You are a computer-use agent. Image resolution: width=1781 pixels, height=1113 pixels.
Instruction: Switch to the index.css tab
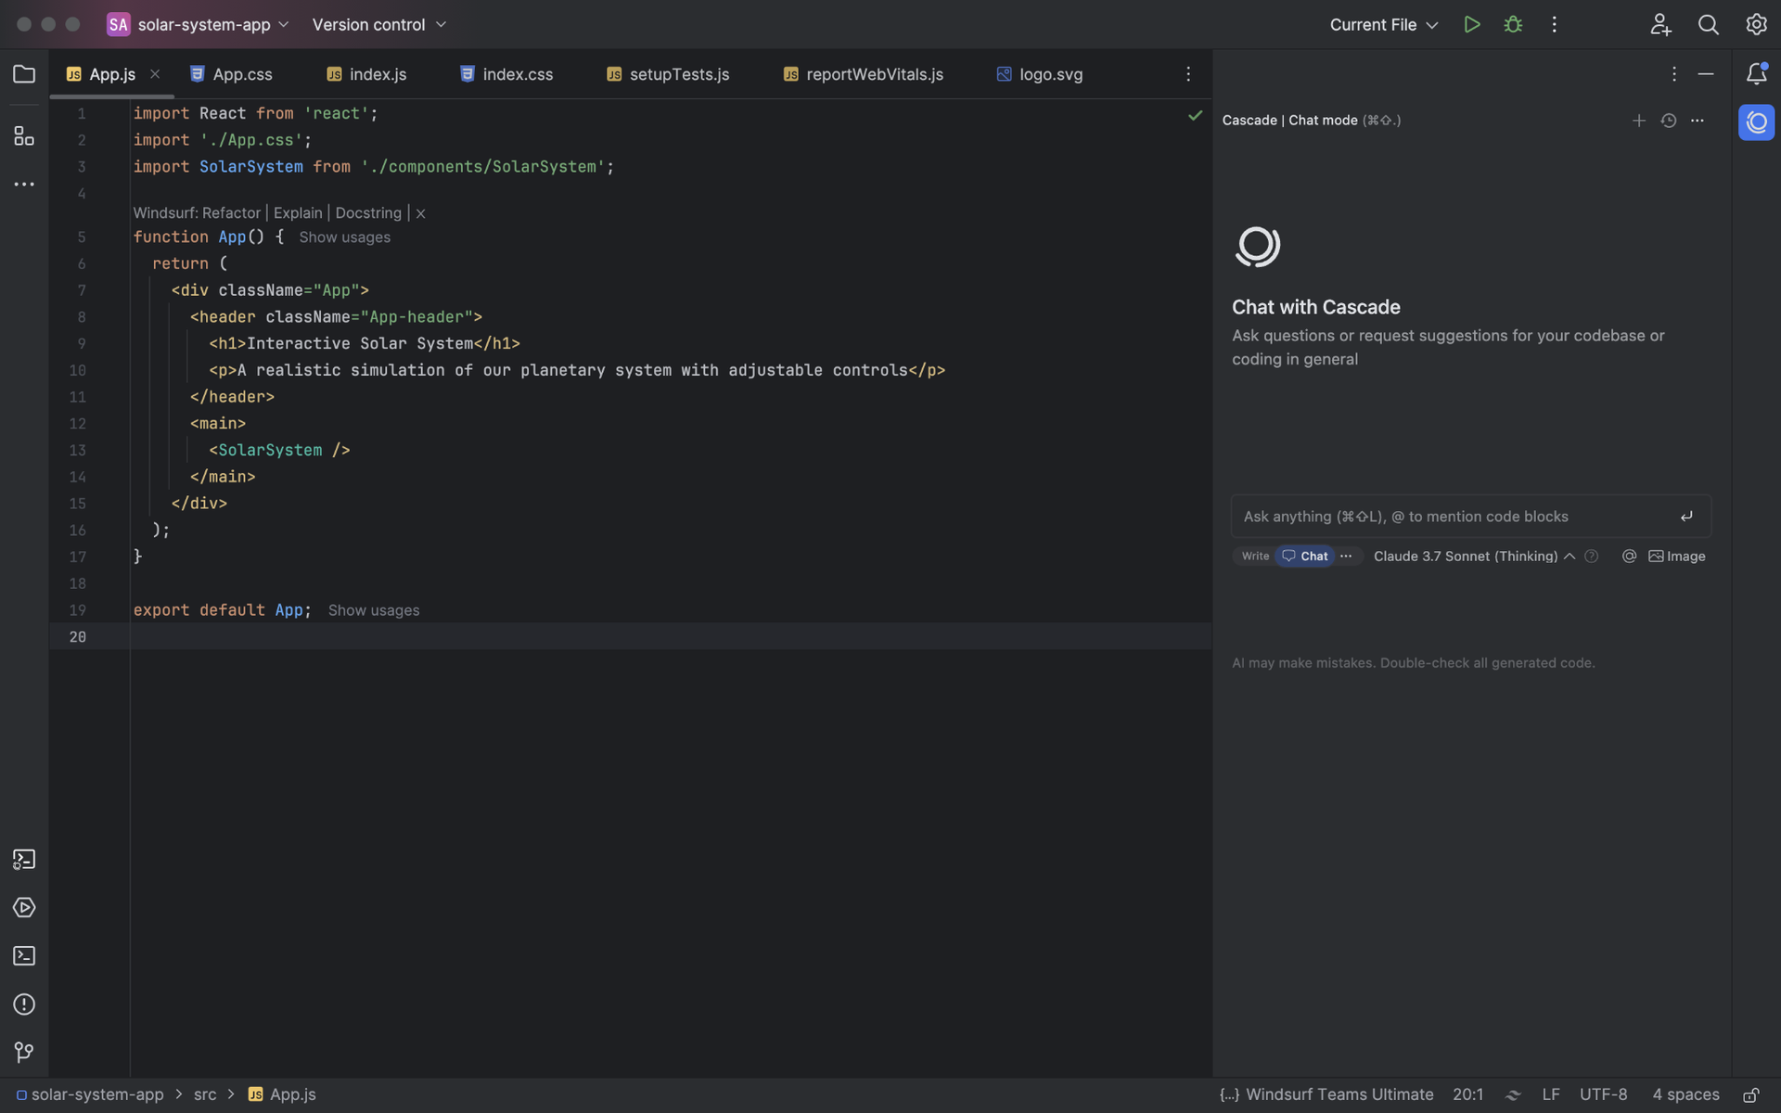point(517,74)
